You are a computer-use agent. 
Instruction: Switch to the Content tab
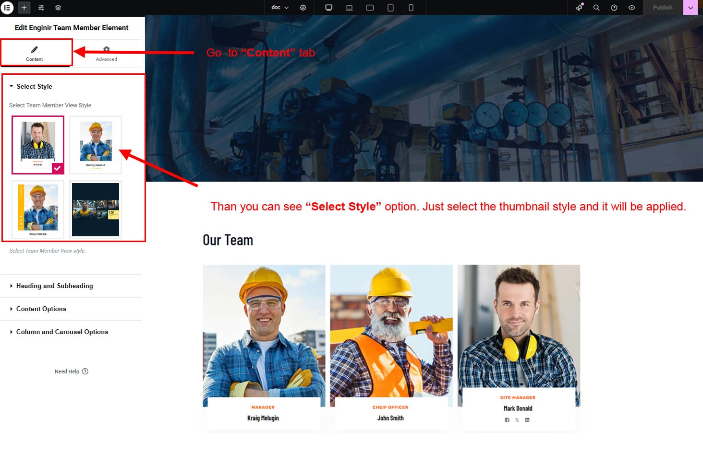click(x=35, y=53)
